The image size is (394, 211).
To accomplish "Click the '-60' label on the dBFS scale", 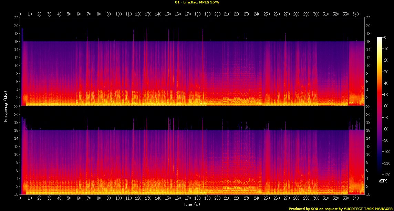I will tap(385, 106).
